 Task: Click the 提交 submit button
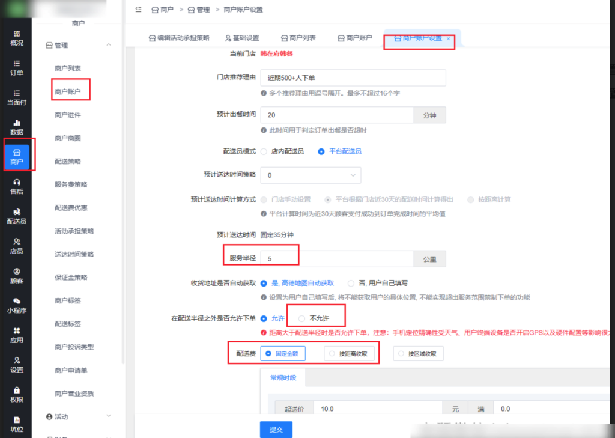(276, 430)
